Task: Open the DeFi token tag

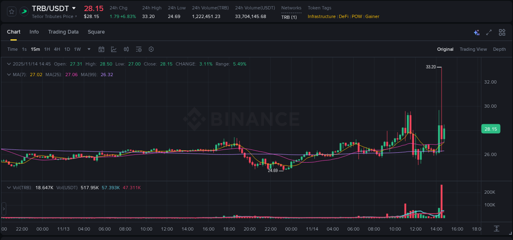Action: point(344,16)
